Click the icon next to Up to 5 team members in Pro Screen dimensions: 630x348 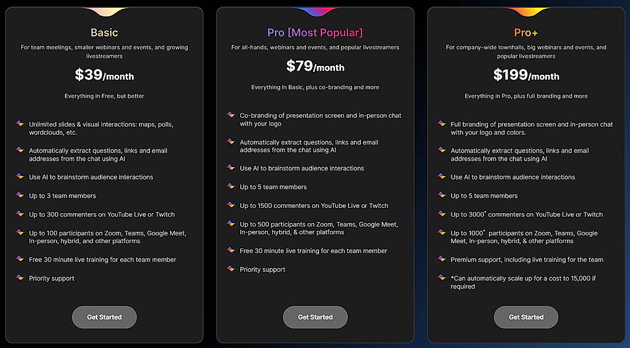[x=230, y=187]
